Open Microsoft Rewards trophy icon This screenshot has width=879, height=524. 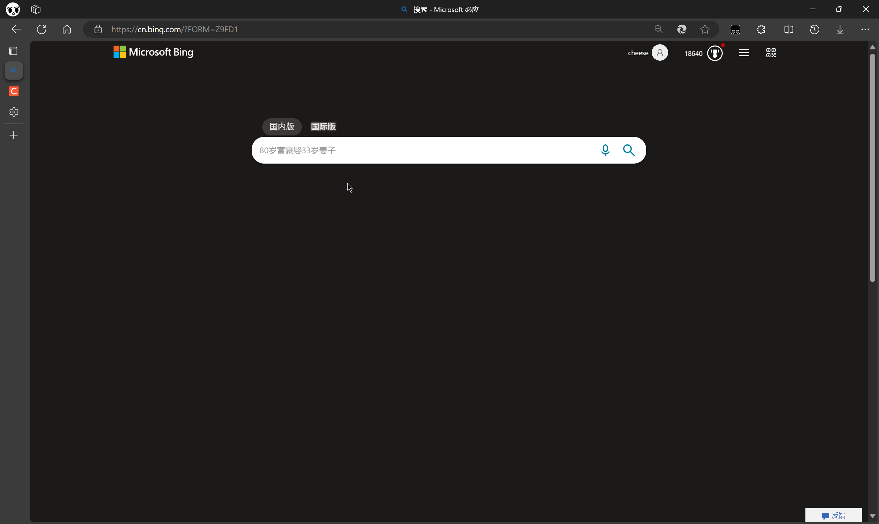point(715,53)
